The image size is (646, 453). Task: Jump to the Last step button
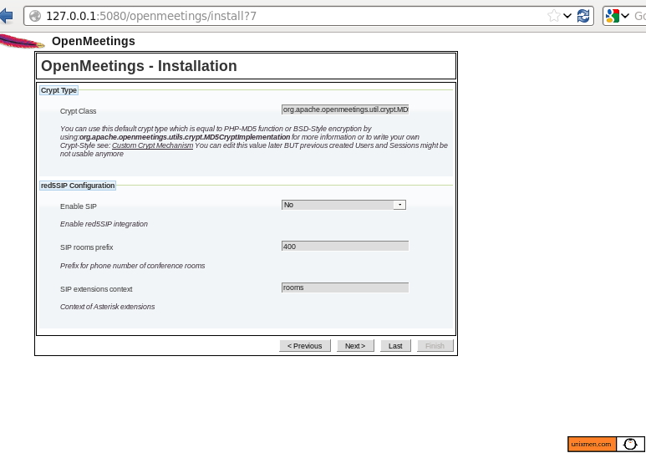click(x=395, y=346)
